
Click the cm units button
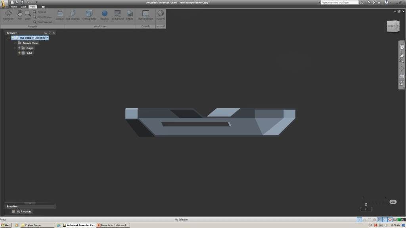tap(393, 202)
